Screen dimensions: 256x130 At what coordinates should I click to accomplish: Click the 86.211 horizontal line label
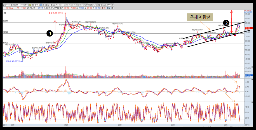click(5, 21)
